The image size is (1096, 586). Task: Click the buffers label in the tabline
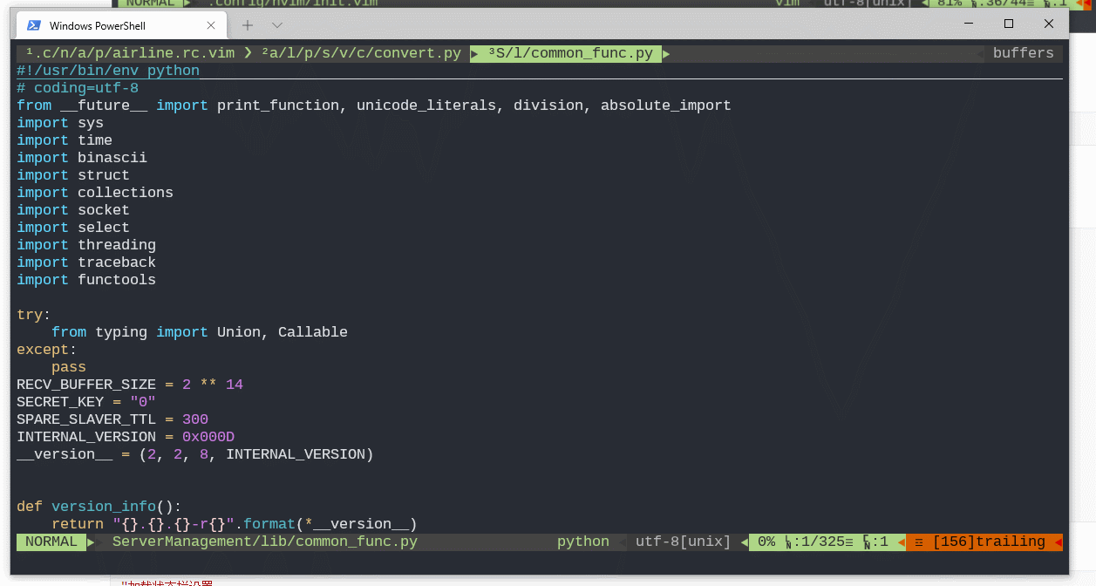click(x=1023, y=53)
